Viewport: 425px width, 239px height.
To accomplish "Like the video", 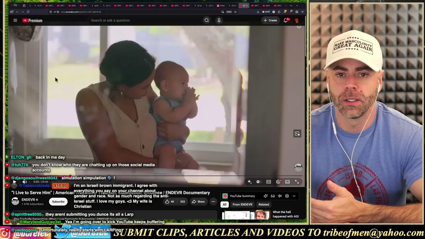I will point(170,201).
